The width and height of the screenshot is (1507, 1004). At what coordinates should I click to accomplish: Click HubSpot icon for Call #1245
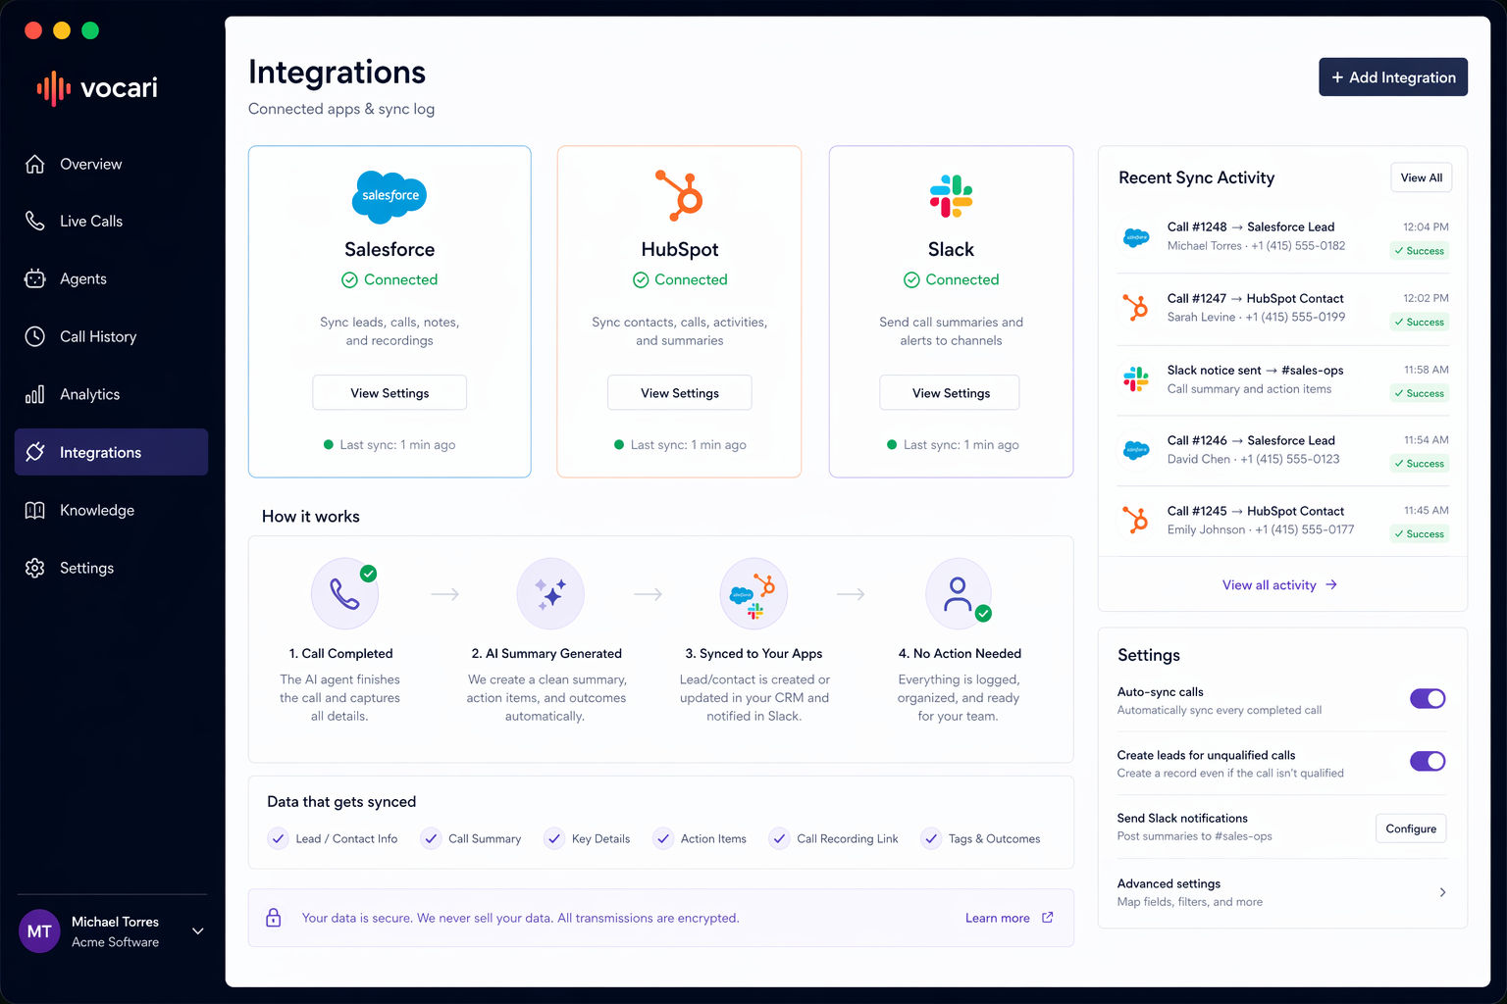coord(1136,520)
